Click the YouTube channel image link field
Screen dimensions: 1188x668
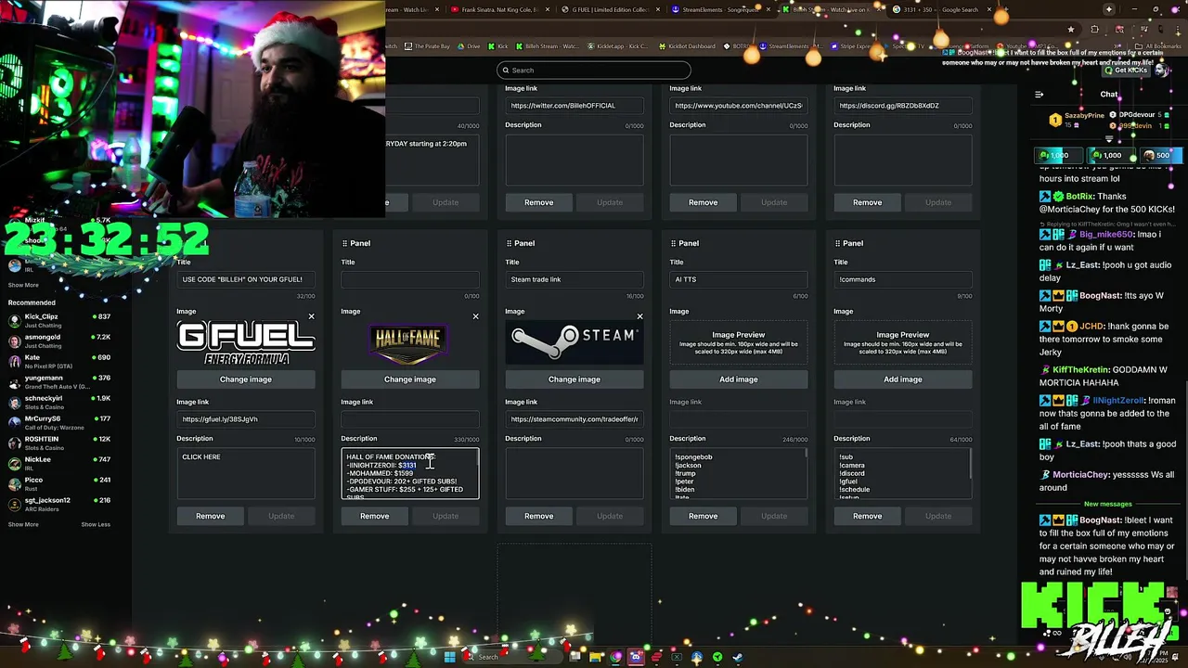click(739, 106)
